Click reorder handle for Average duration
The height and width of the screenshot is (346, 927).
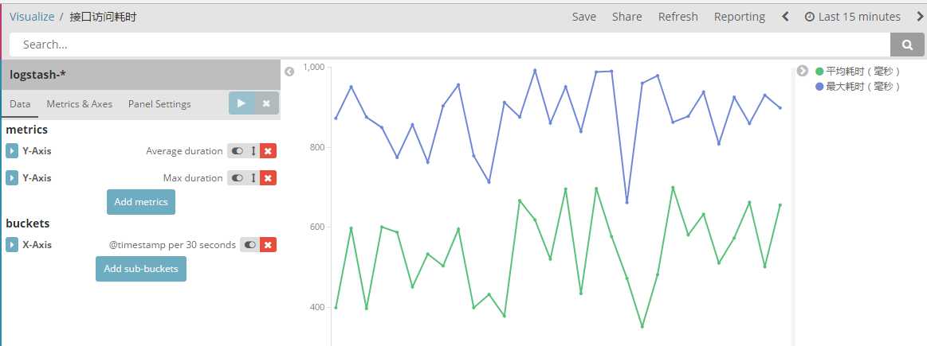point(253,151)
